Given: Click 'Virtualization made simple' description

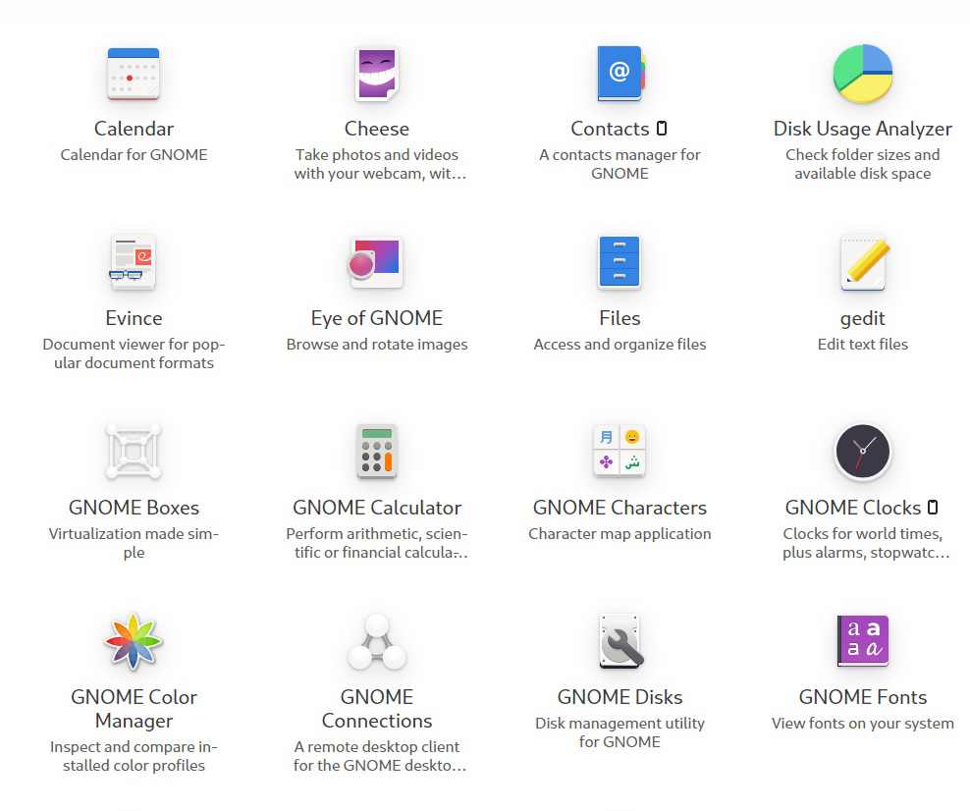Looking at the screenshot, I should pyautogui.click(x=134, y=543).
